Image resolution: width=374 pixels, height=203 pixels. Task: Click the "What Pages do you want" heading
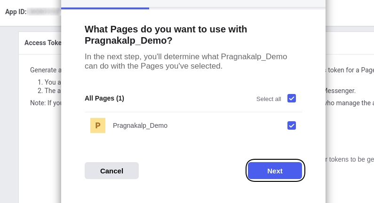coord(166,35)
